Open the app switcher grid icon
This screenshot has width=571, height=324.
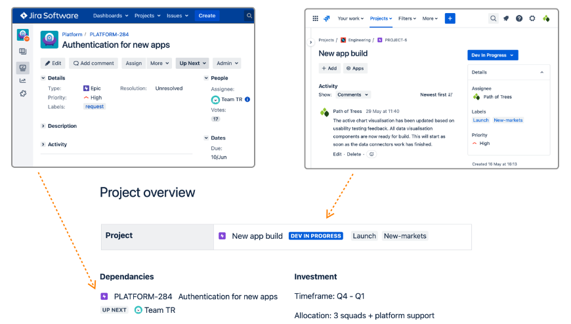click(x=315, y=18)
